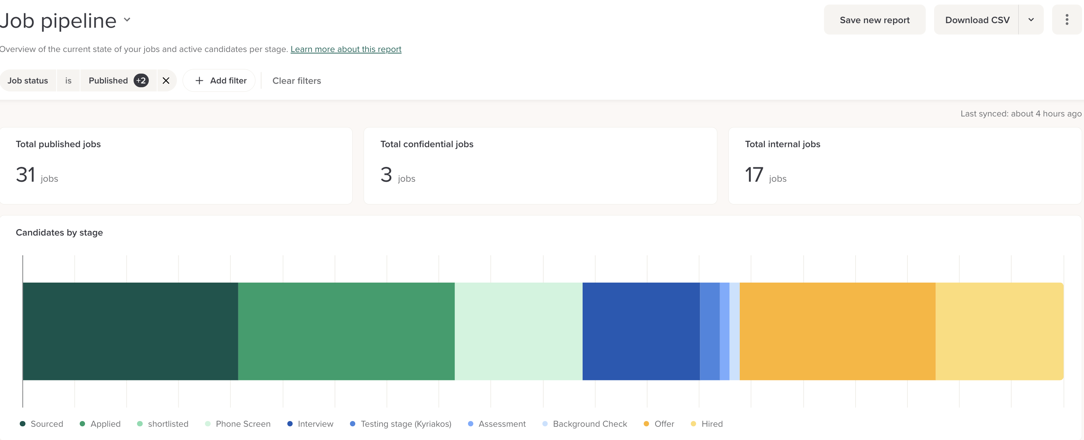
Task: Click the Job status filter field chip
Action: 28,80
